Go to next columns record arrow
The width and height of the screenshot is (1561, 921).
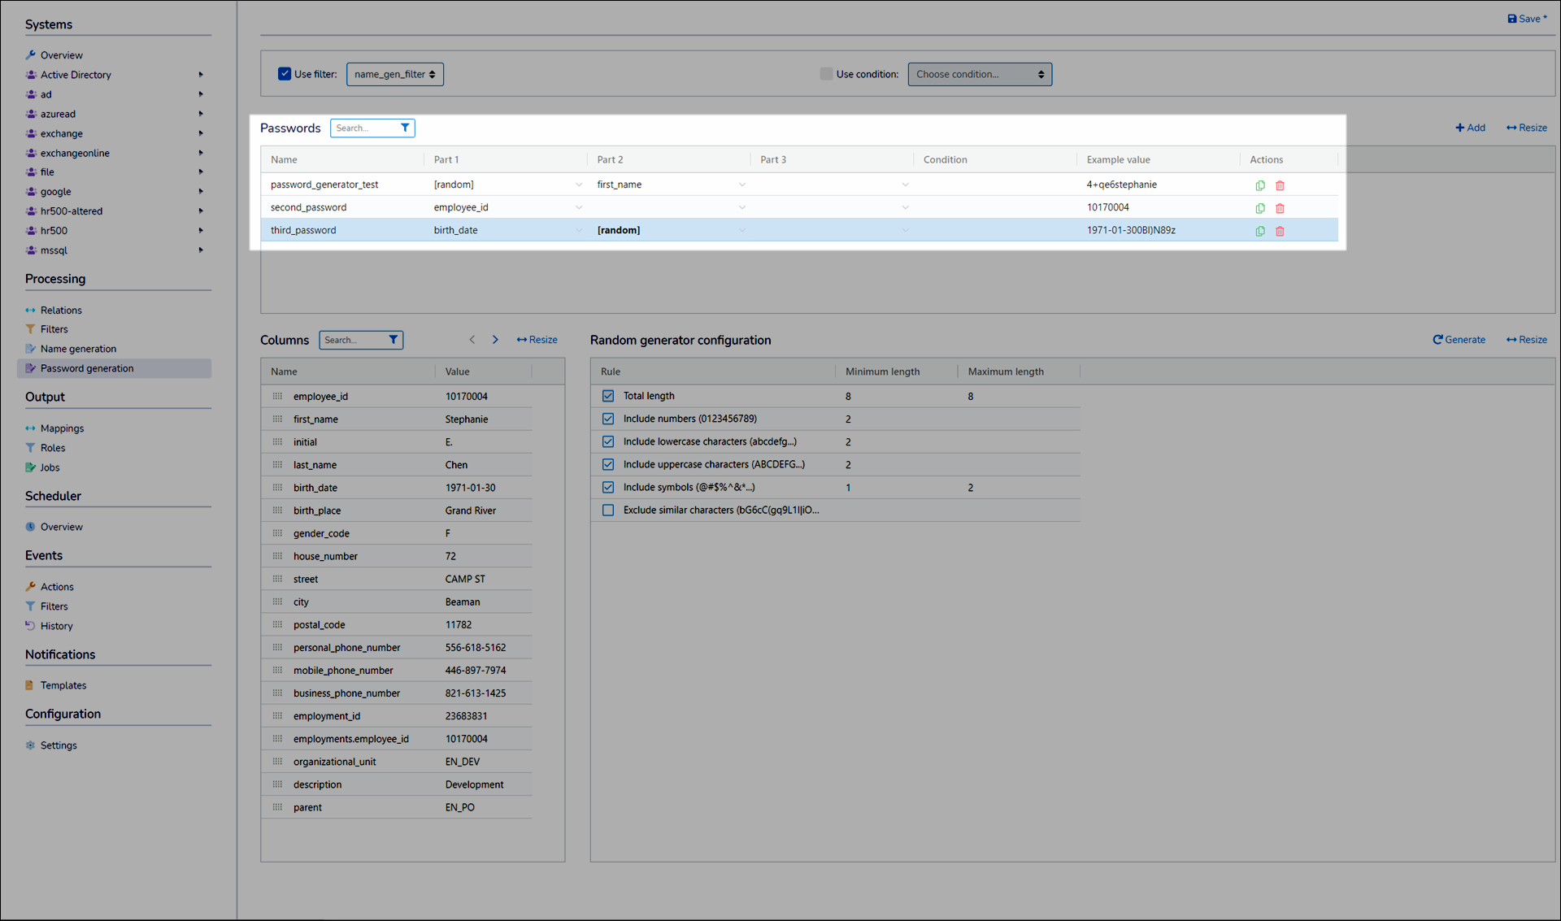495,340
